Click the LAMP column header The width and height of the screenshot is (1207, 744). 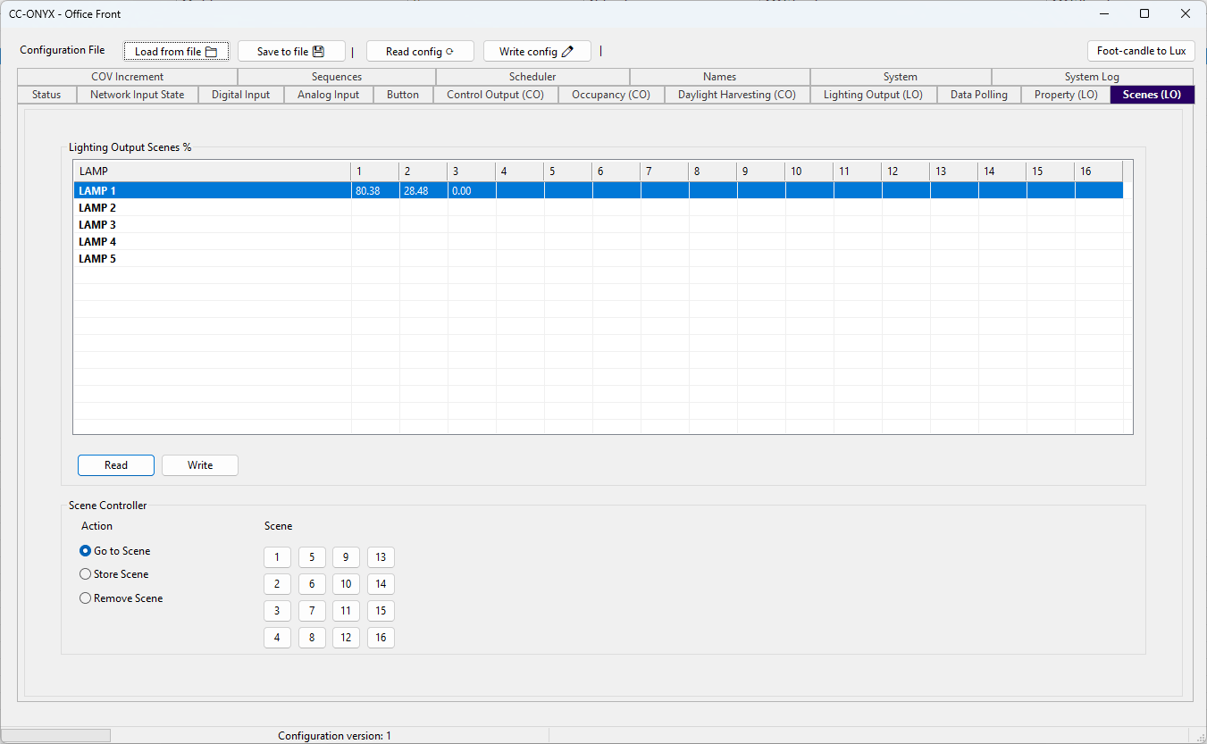(x=213, y=171)
